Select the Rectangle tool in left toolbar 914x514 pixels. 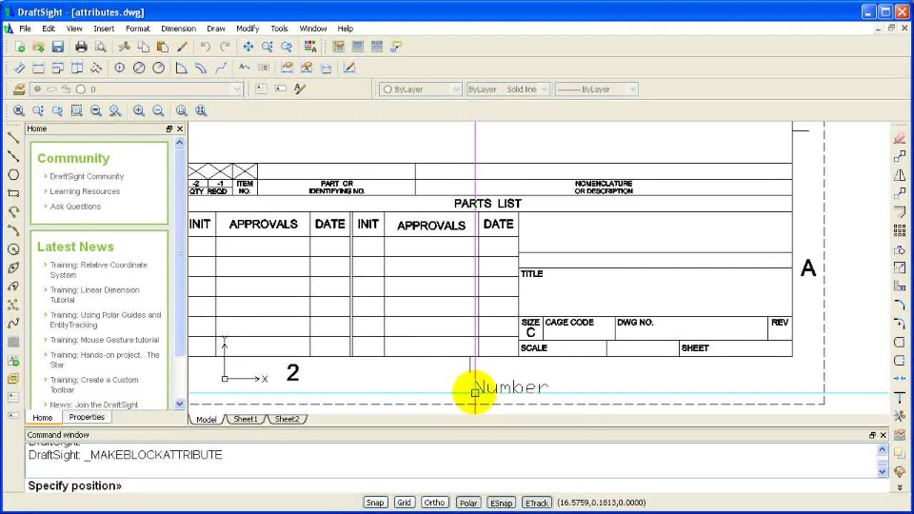13,193
